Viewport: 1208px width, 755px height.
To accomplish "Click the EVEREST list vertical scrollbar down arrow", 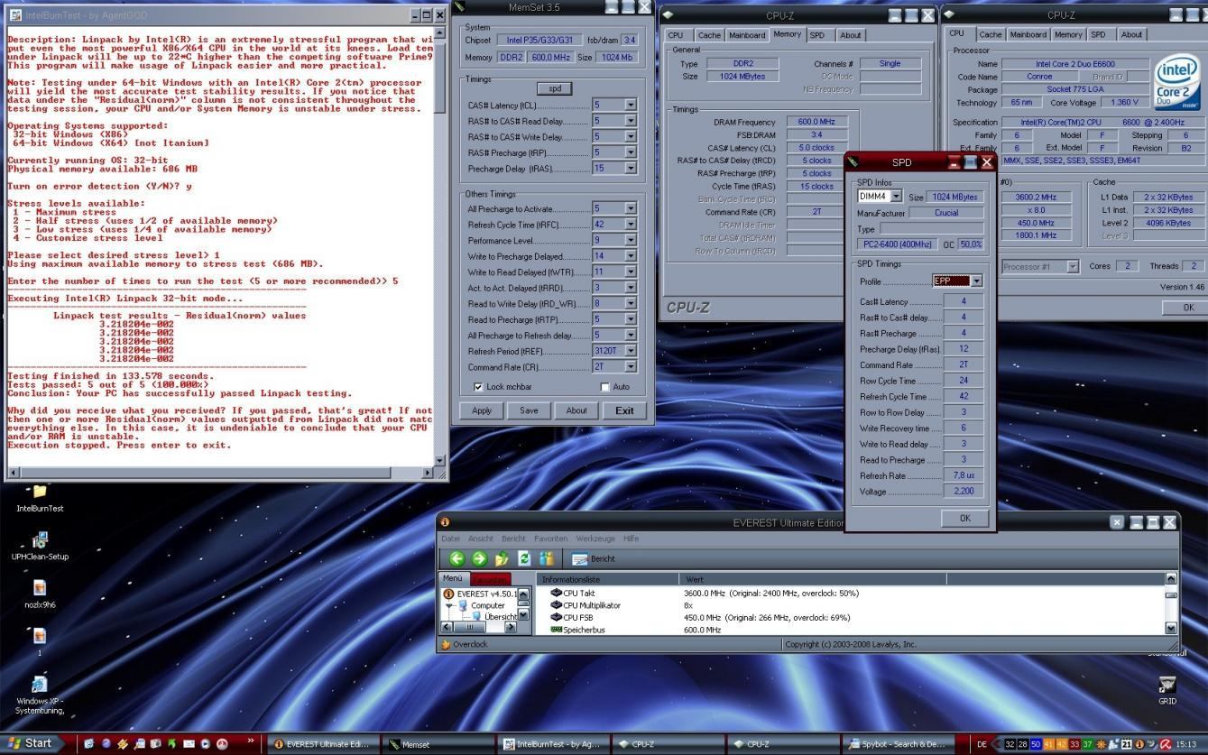I will coord(1171,628).
